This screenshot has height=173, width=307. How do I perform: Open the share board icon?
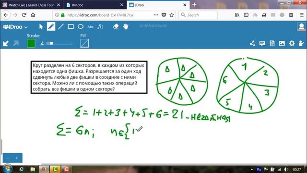(252, 43)
